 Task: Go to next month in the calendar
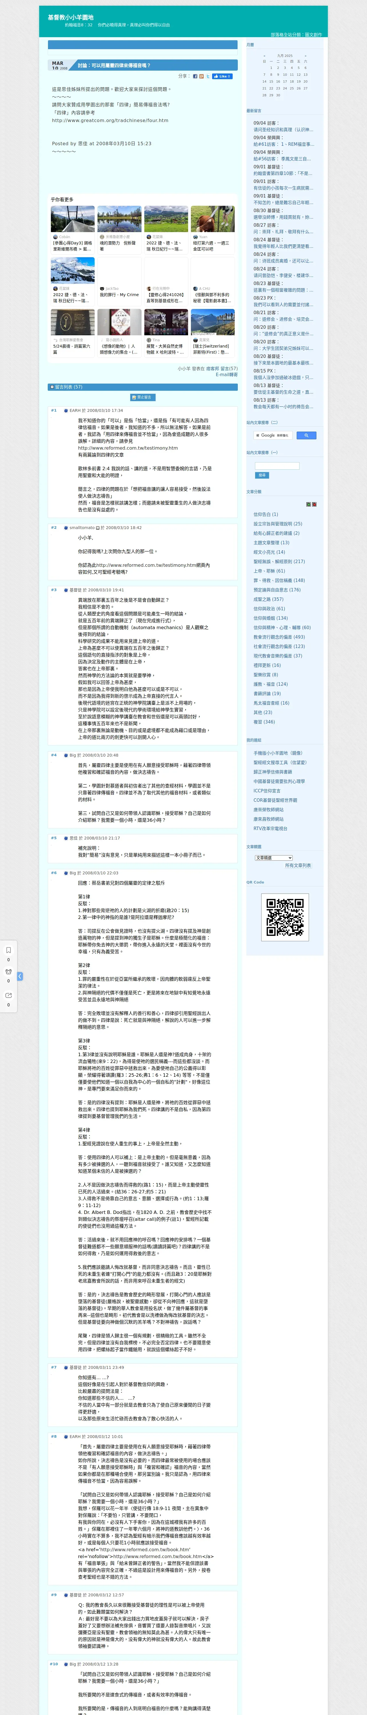(x=306, y=56)
